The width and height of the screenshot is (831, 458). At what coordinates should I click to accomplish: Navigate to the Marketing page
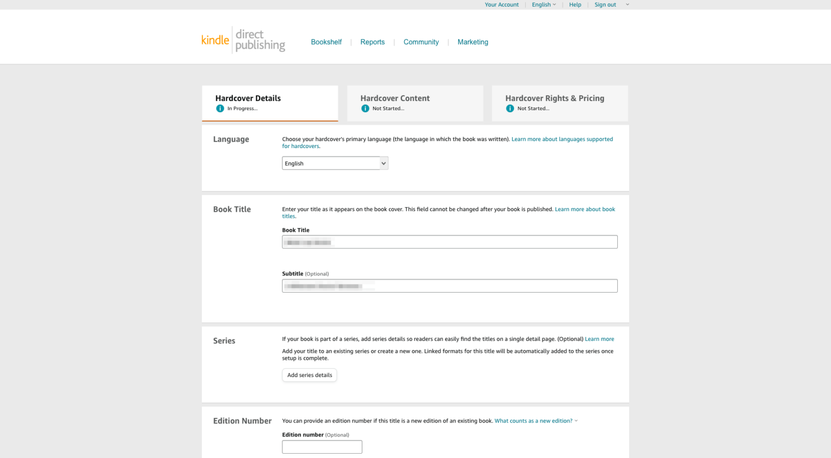point(473,42)
